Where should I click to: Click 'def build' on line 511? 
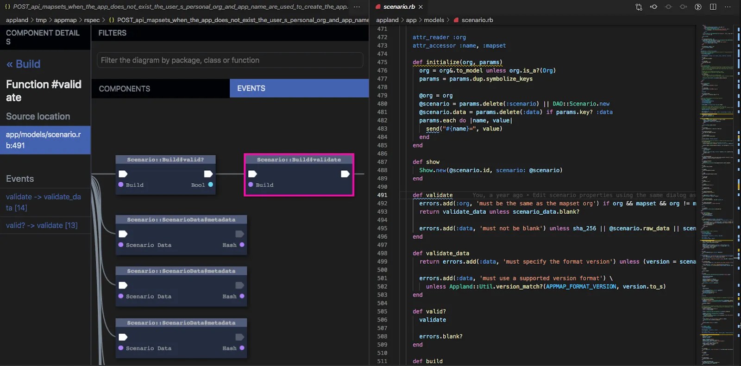point(427,361)
